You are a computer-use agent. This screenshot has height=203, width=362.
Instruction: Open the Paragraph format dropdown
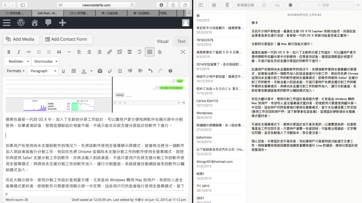(x=42, y=70)
